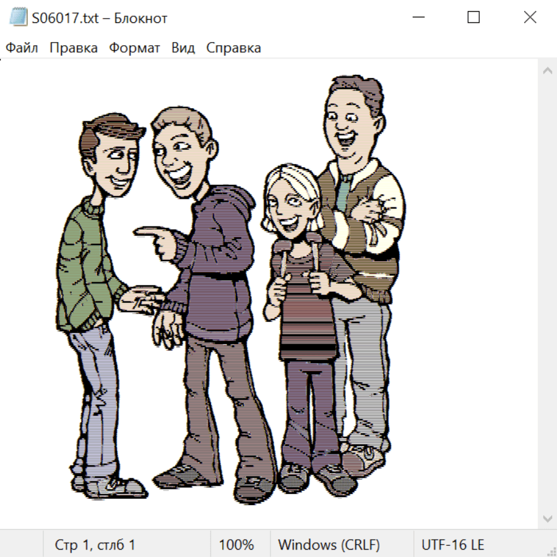
Task: Click the Notepad icon in title bar
Action: (19, 18)
